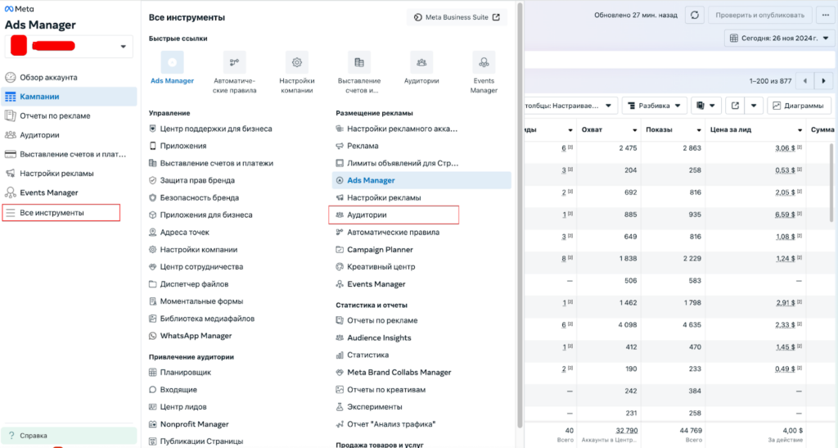Open Моментальные формы link
Viewport: 838px width, 448px height.
196,301
